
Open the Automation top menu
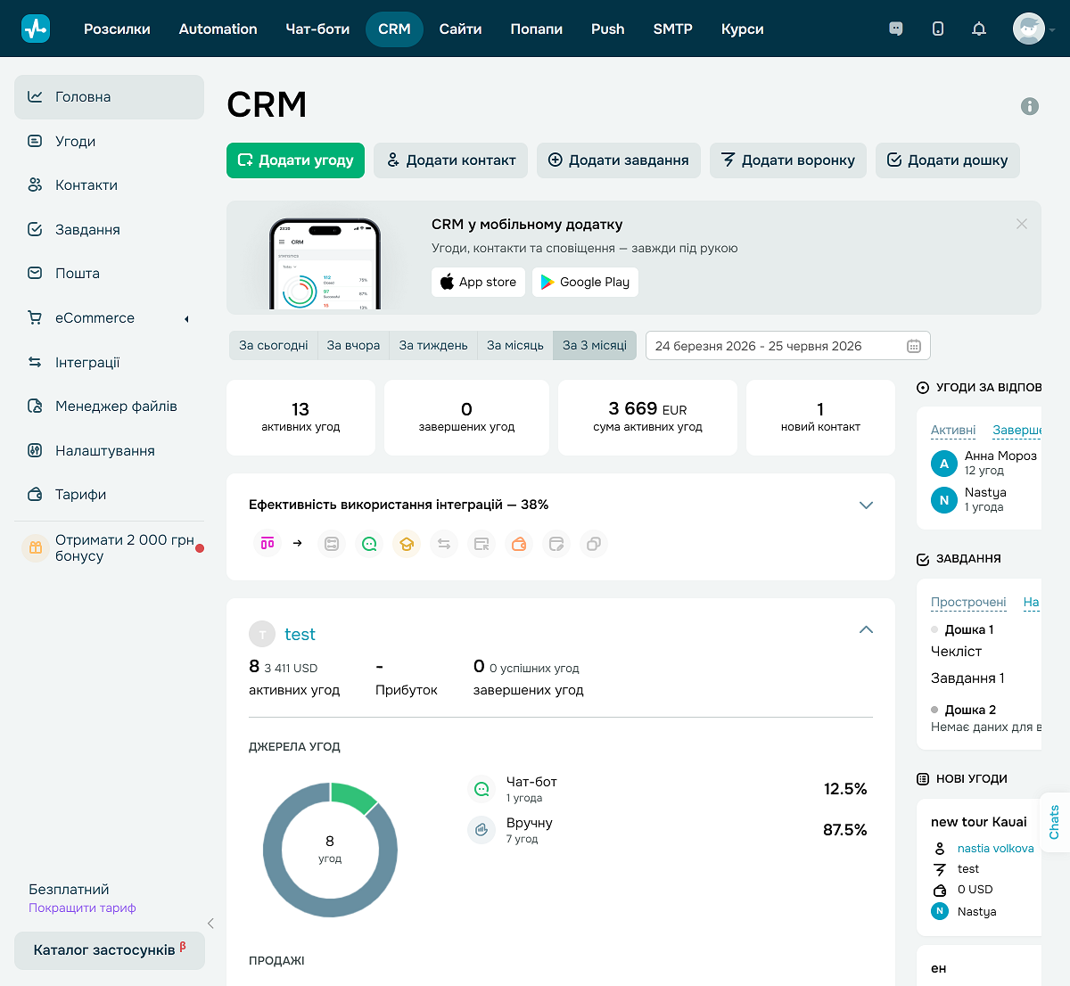point(218,29)
